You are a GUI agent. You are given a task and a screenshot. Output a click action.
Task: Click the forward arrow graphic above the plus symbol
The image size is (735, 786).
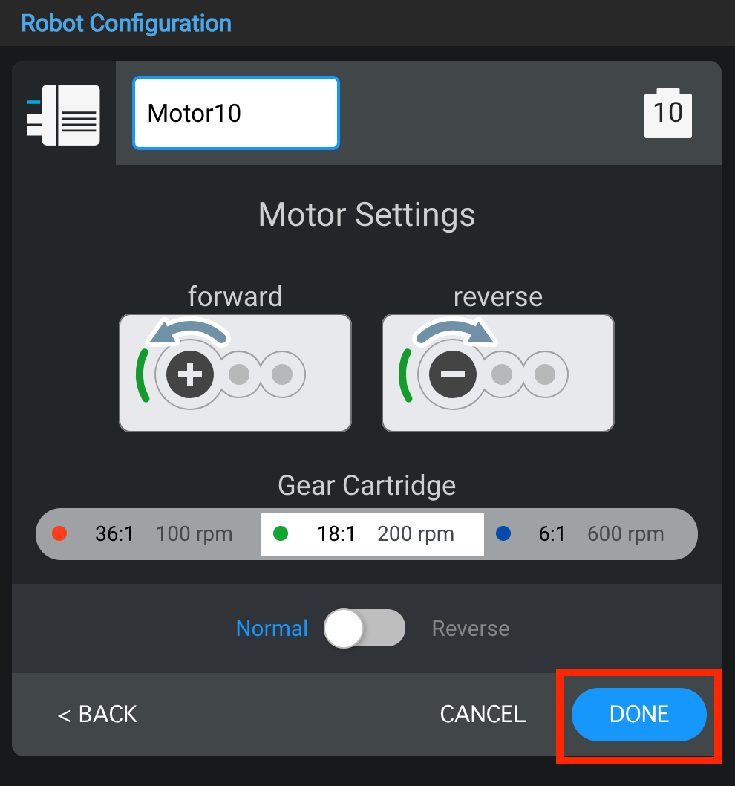click(189, 333)
